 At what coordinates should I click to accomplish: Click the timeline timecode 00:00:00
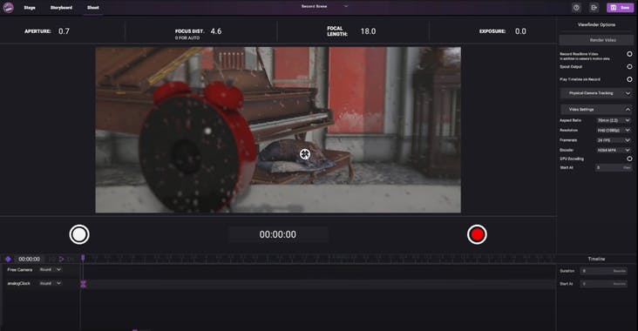click(30, 259)
